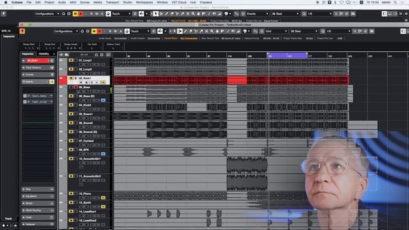Open Touch automation mode dropdown in front window
Screen dimensions: 409x230
(x=139, y=31)
